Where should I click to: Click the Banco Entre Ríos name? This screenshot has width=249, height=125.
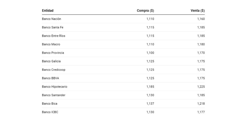click(54, 36)
